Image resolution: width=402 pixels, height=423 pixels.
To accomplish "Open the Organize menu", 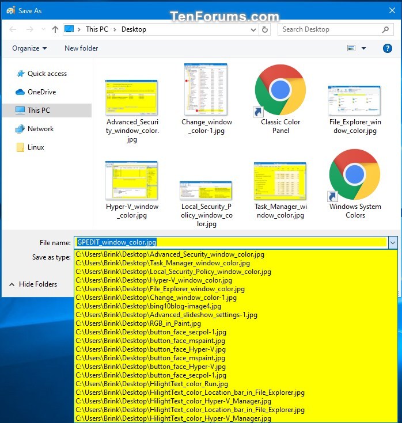I will point(29,48).
